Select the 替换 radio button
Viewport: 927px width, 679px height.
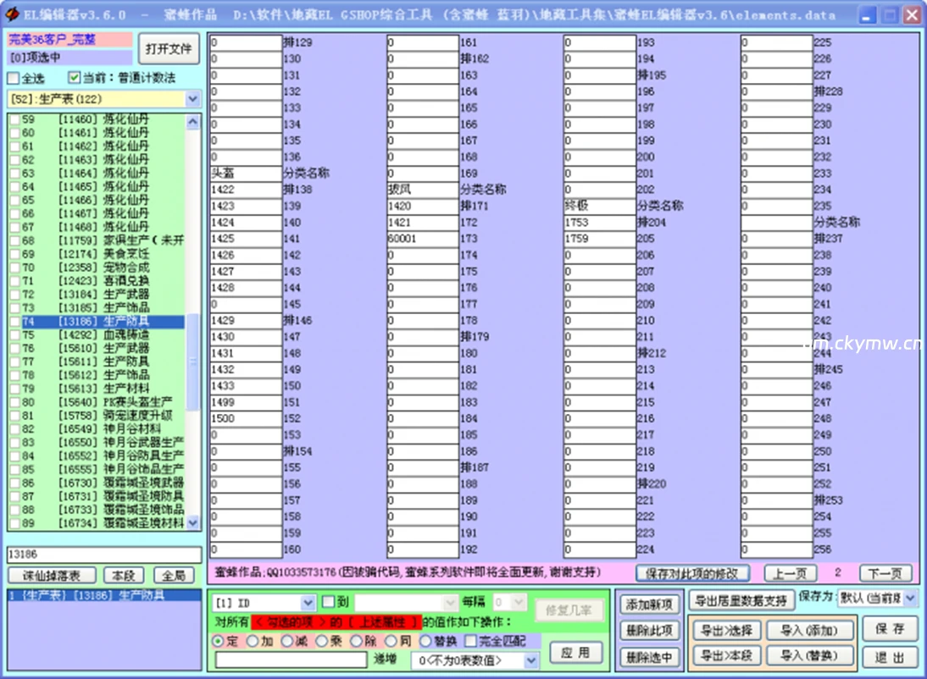click(425, 641)
